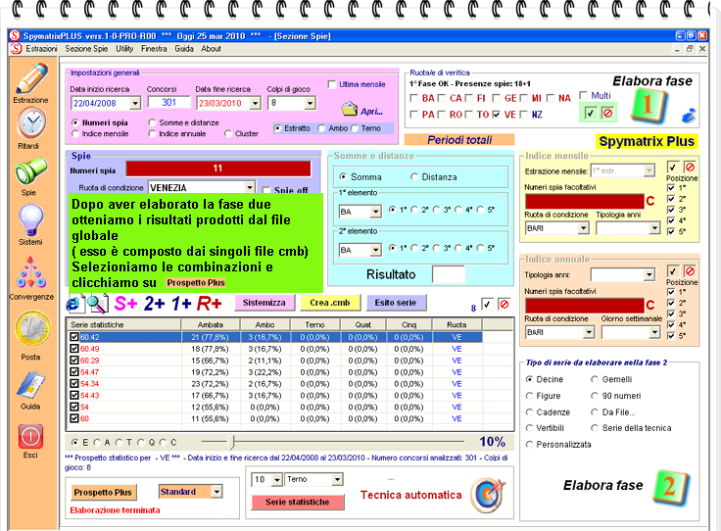Click the Apri folder icon
Screen dimensions: 721x531
pyautogui.click(x=350, y=110)
